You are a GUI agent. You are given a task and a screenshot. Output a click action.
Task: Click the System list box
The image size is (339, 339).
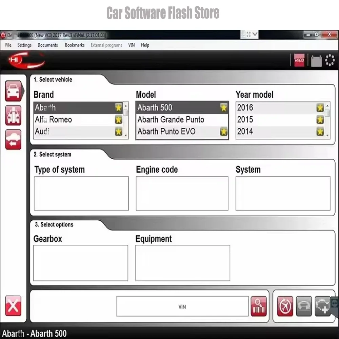[283, 193]
